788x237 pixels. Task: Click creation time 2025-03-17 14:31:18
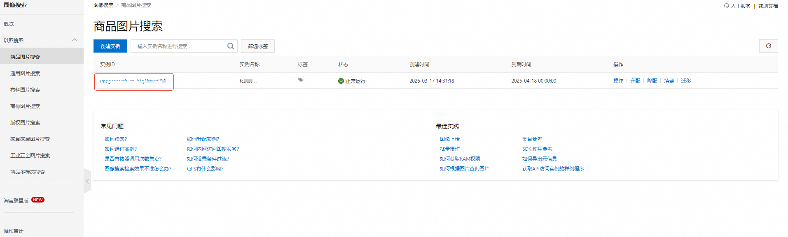[432, 81]
